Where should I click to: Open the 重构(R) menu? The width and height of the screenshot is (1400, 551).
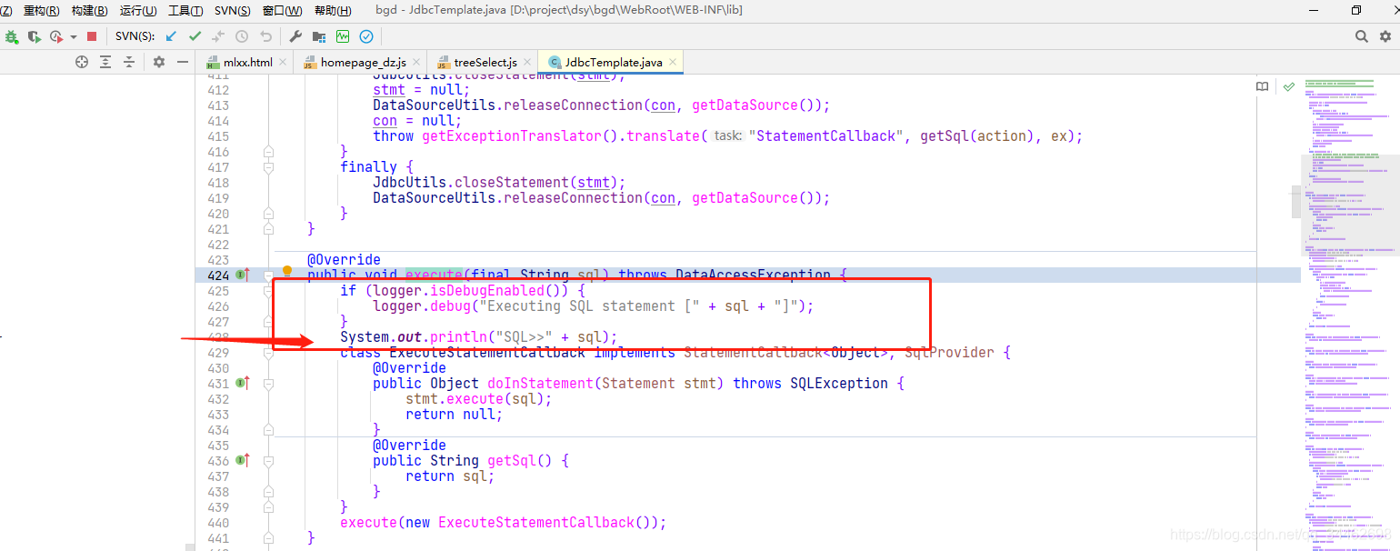pos(41,11)
